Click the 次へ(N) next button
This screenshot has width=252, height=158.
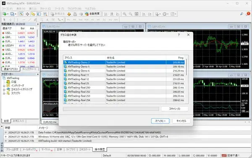pyautogui.click(x=160, y=121)
